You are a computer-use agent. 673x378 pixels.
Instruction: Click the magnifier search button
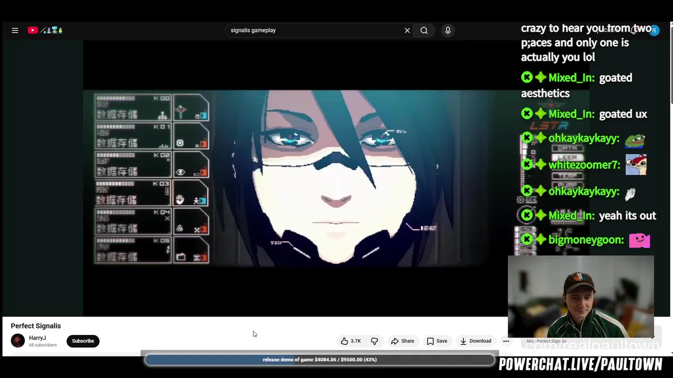pyautogui.click(x=424, y=30)
